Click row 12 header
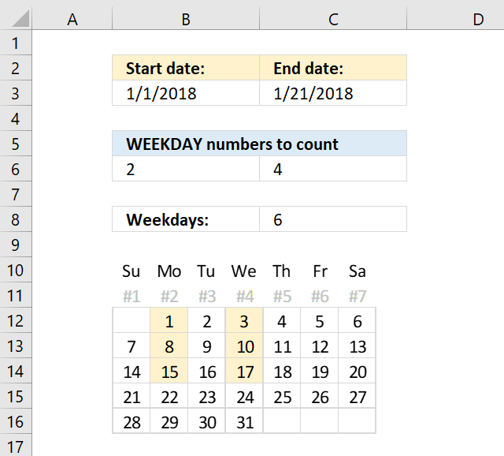 [17, 321]
